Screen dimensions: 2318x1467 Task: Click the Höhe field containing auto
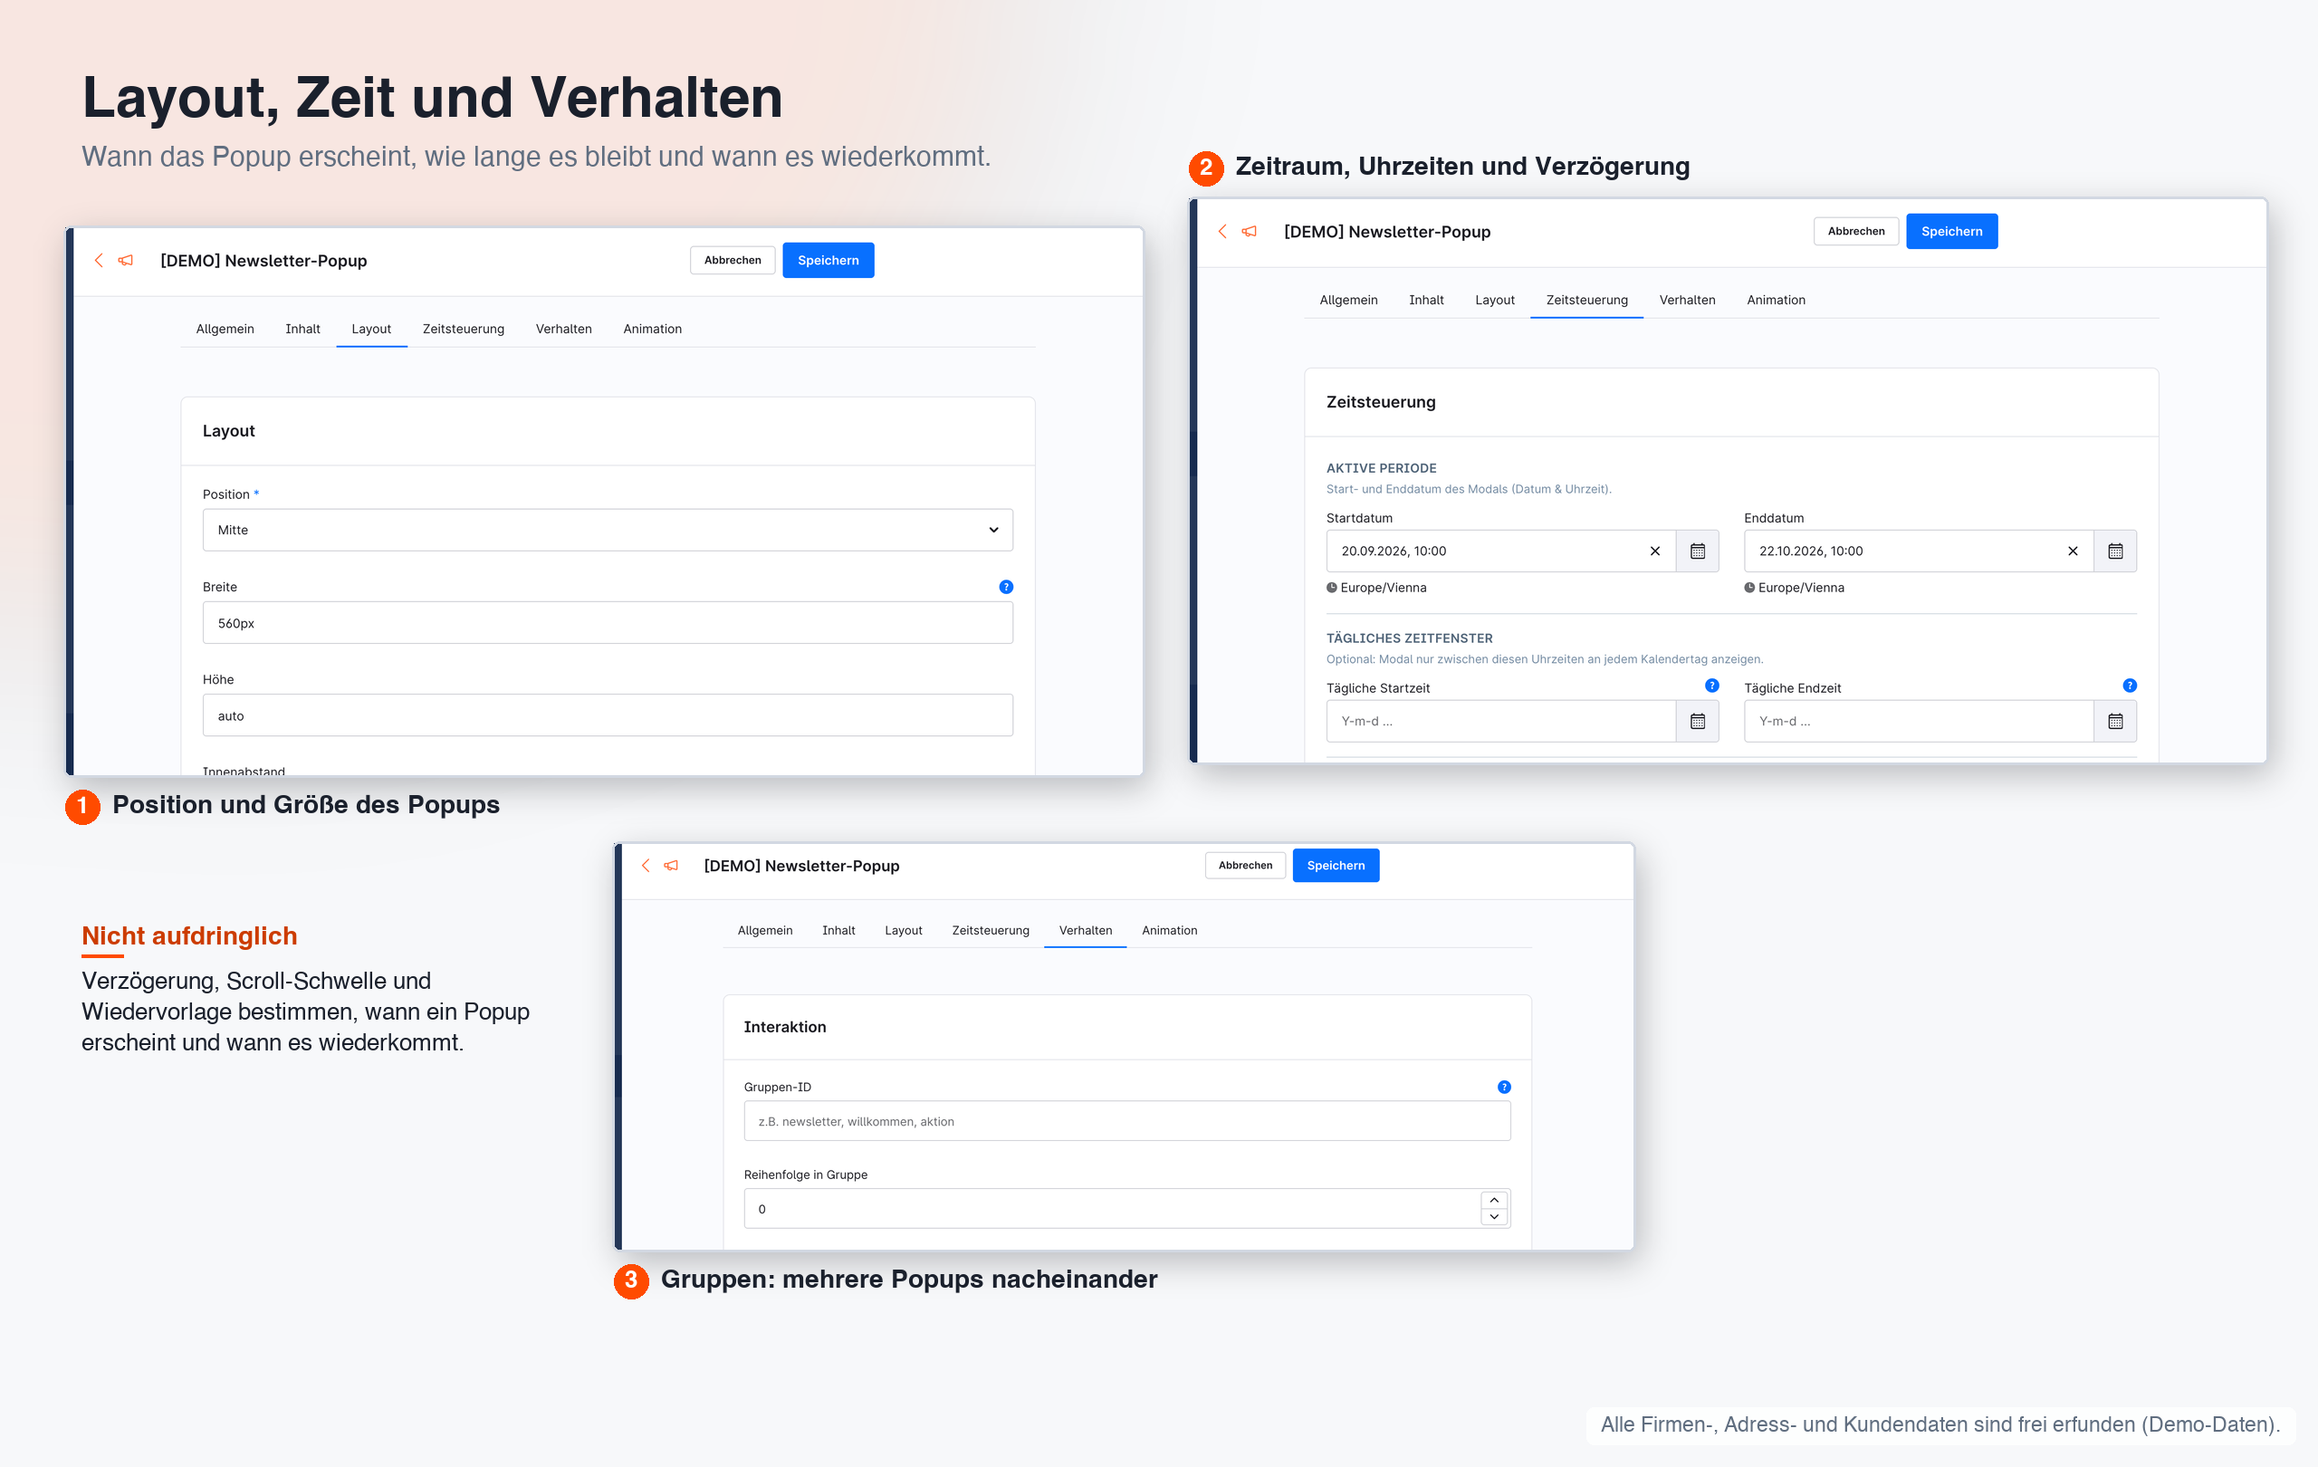(608, 715)
